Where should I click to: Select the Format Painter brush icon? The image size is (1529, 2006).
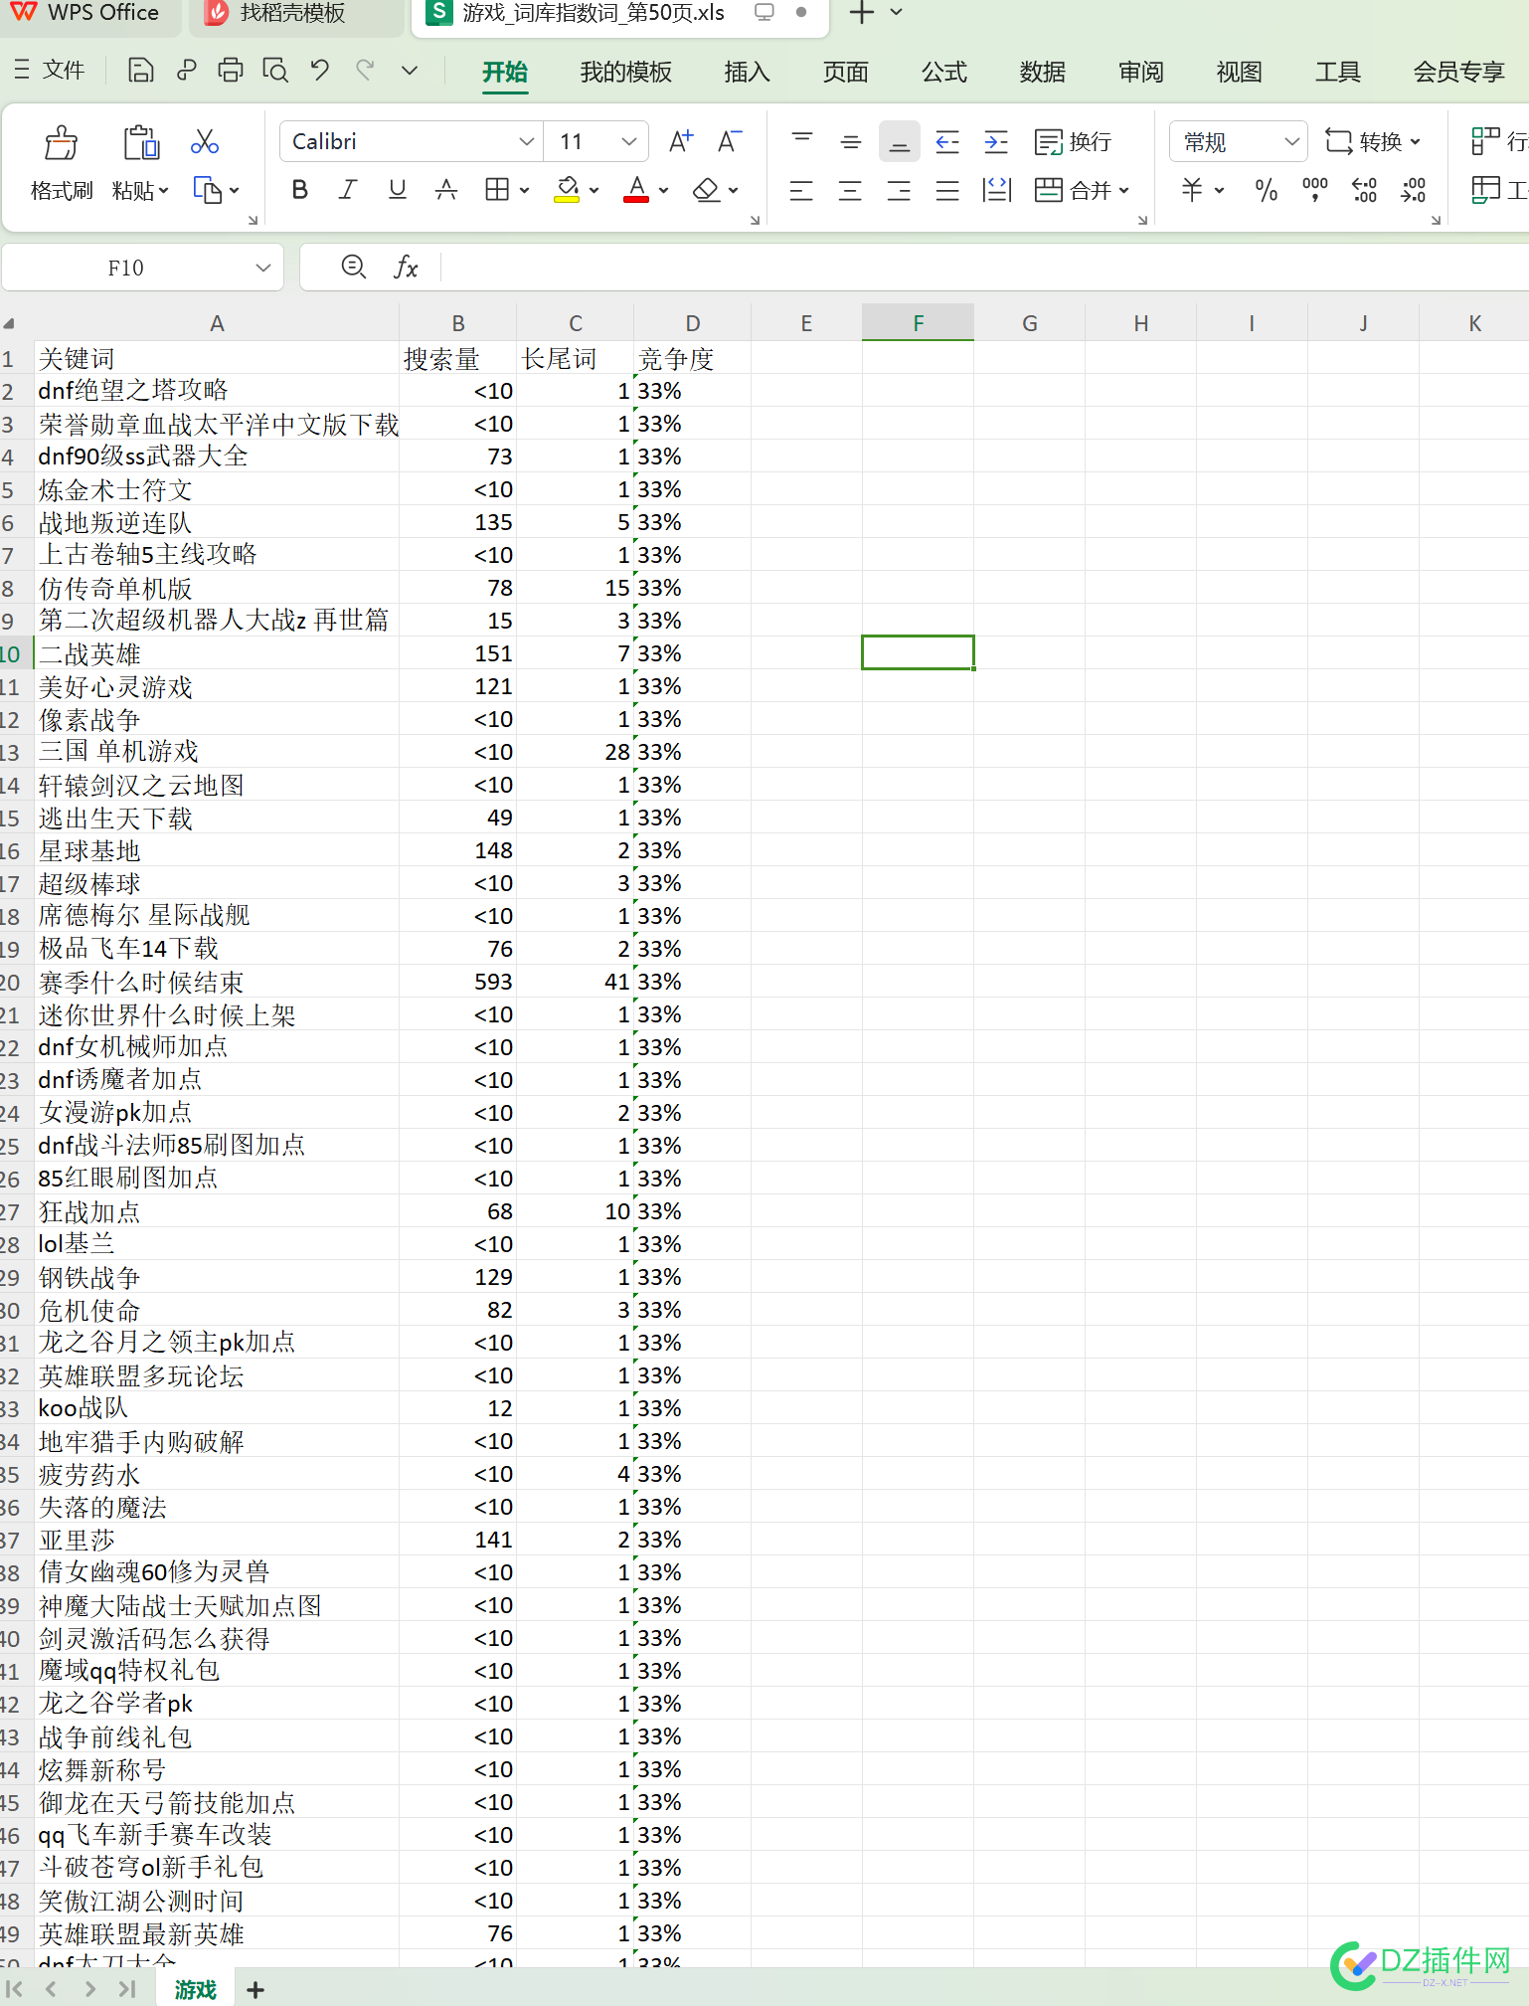61,143
